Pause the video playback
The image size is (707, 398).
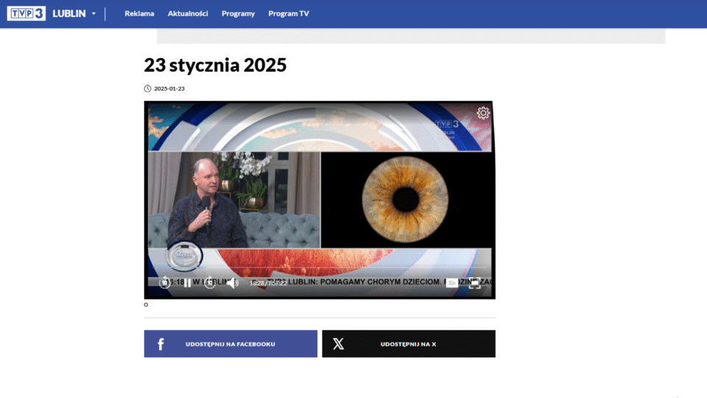click(x=187, y=283)
